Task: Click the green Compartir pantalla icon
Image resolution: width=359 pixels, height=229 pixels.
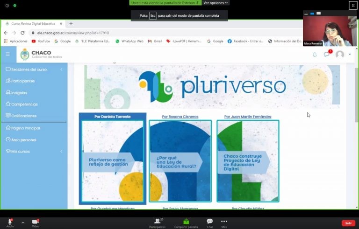Action: (x=186, y=222)
